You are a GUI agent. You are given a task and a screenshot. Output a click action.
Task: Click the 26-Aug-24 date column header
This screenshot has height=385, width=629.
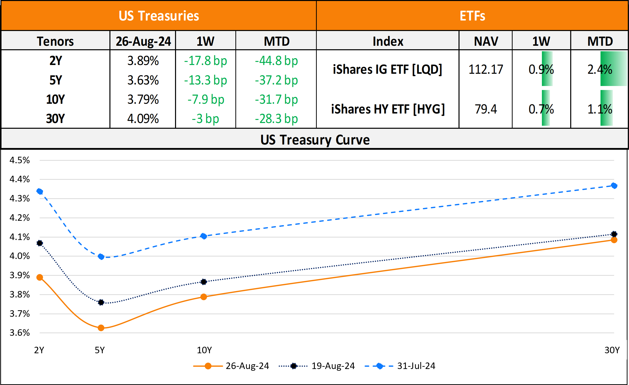143,41
